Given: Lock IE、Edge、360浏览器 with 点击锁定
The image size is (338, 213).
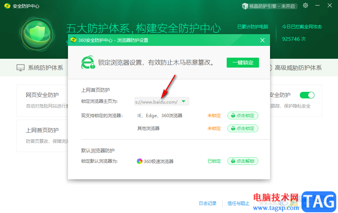Looking at the screenshot, I should (x=243, y=116).
